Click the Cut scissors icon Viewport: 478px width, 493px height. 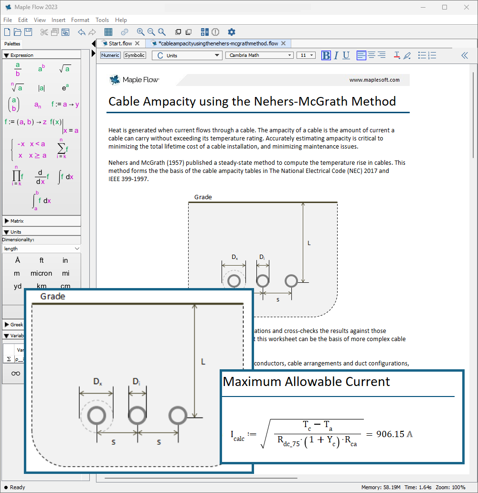click(x=44, y=32)
